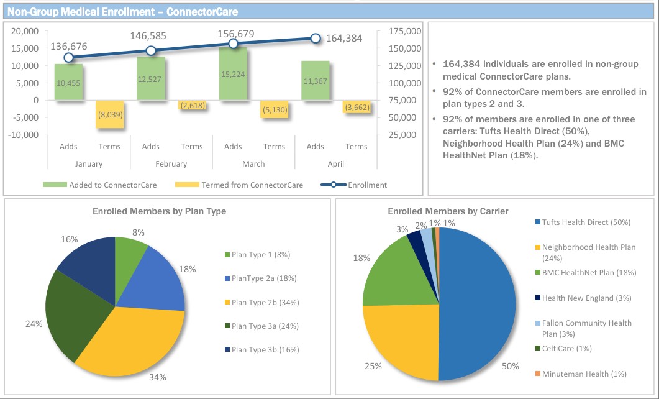Screen dimensions: 659x399
Task: Click the January Adds bar showing 10,455
Action: (68, 82)
